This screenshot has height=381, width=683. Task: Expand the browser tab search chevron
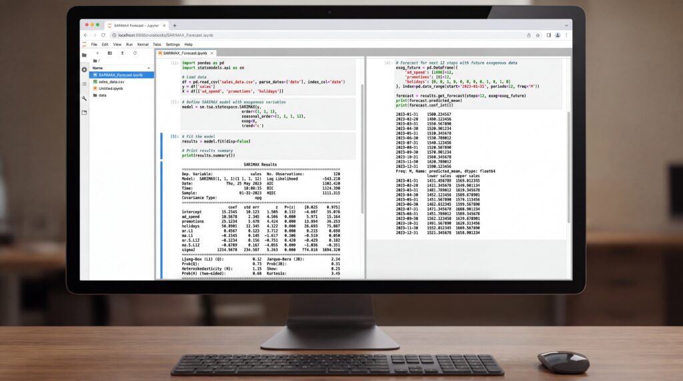(566, 26)
